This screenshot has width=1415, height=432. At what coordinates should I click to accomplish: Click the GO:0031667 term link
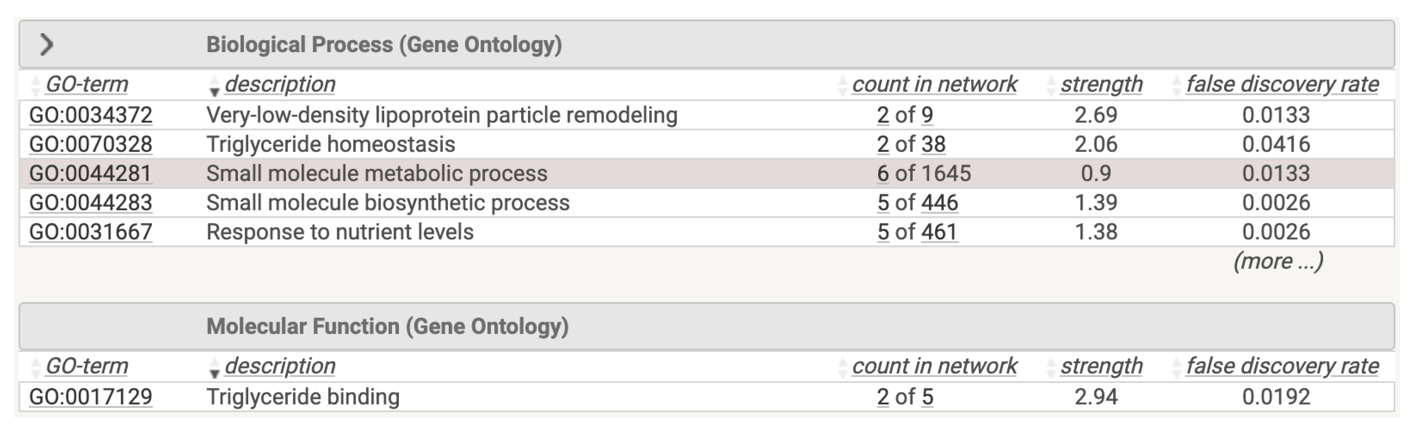coord(91,232)
